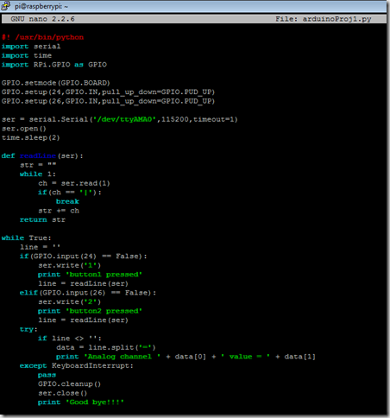Screen dimensions: 390x418
Task: Click the "data = line.split('=')" line
Action: pos(106,348)
